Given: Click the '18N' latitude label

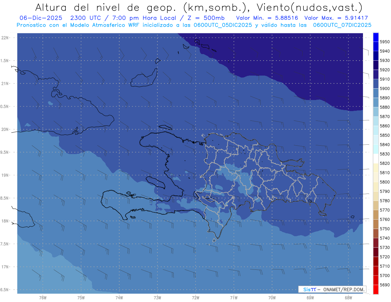Looking at the screenshot, I should (x=5, y=221).
